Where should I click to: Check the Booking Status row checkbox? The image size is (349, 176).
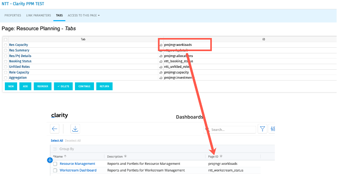click(6, 62)
